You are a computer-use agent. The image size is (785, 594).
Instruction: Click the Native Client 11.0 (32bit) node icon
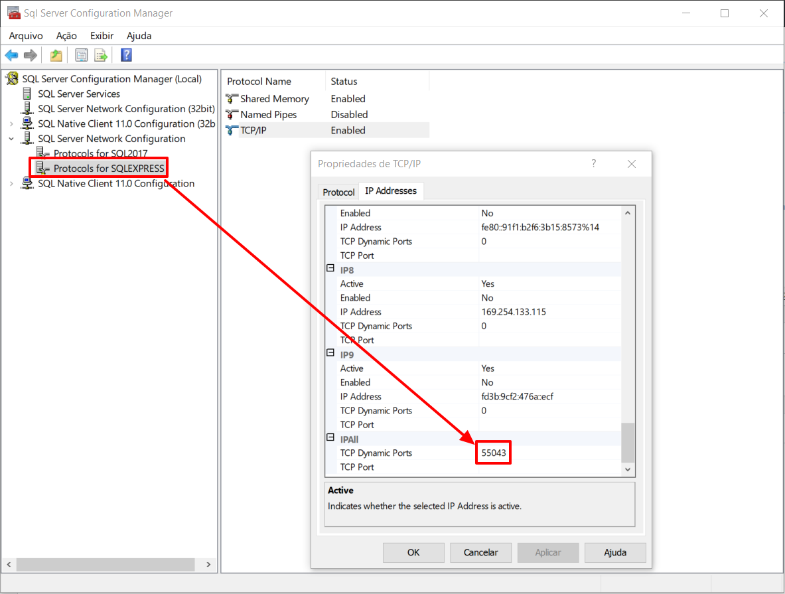click(27, 123)
